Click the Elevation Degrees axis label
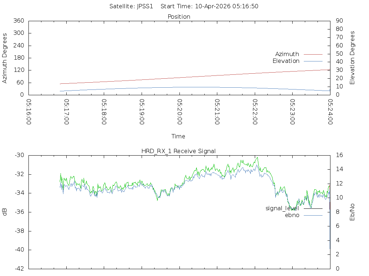 click(352, 58)
